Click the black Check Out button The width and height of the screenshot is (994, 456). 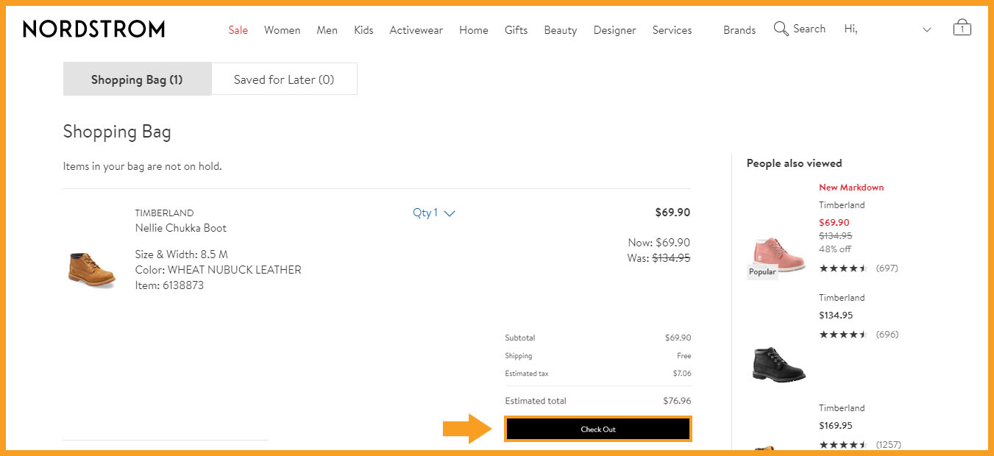coord(598,430)
